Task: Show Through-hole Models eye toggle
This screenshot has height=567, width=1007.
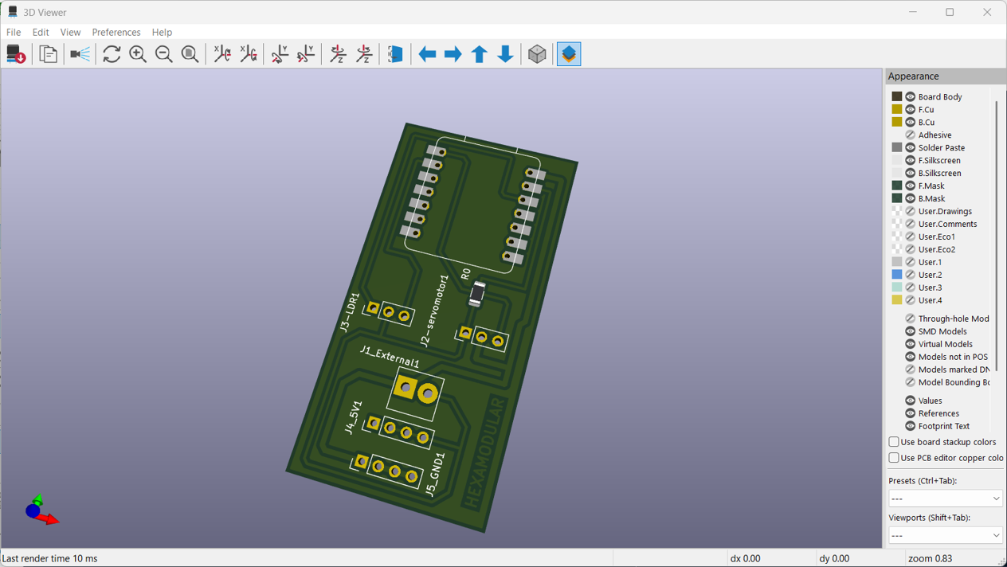Action: pyautogui.click(x=911, y=319)
